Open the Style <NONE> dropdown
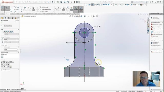Screen dimensions: 164x92 pos(11,34)
